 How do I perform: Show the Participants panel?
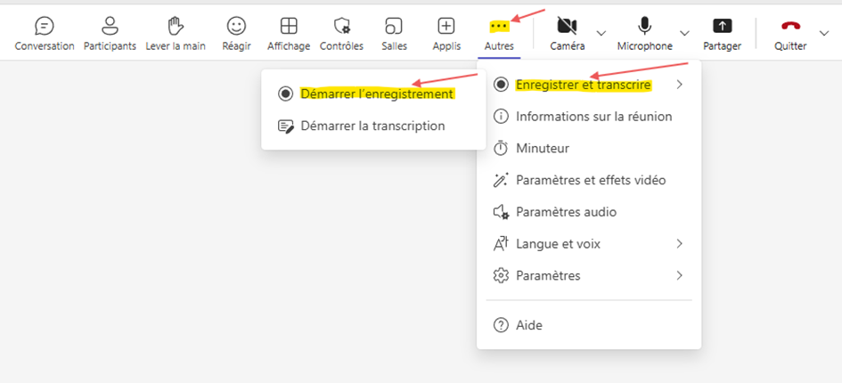click(110, 25)
